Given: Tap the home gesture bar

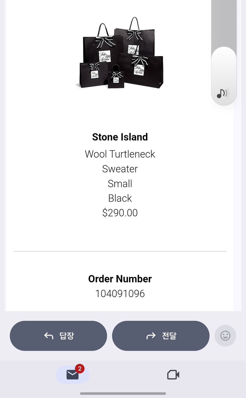Looking at the screenshot, I should pos(123,393).
